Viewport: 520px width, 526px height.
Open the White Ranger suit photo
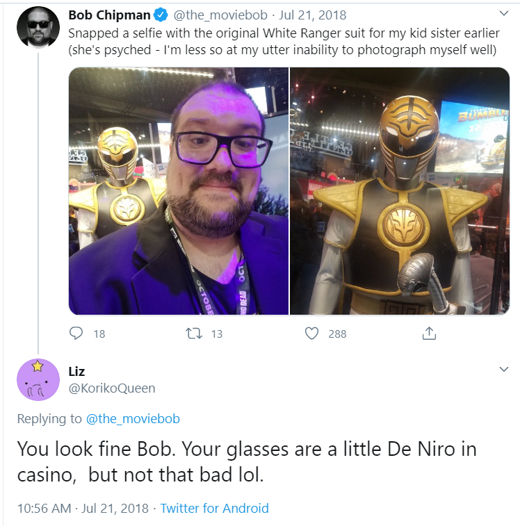400,191
